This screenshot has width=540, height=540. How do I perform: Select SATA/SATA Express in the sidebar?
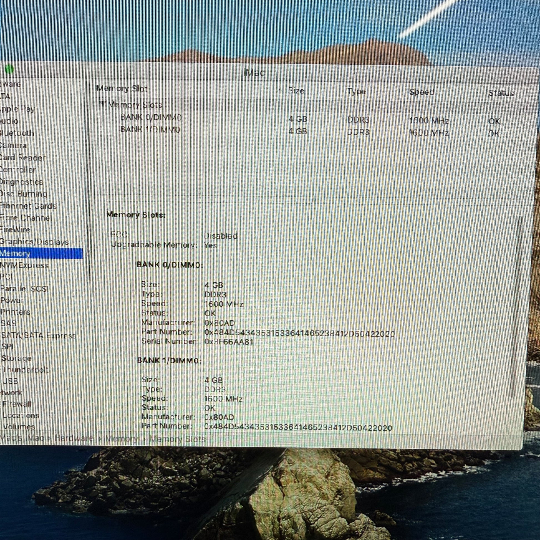tap(39, 335)
